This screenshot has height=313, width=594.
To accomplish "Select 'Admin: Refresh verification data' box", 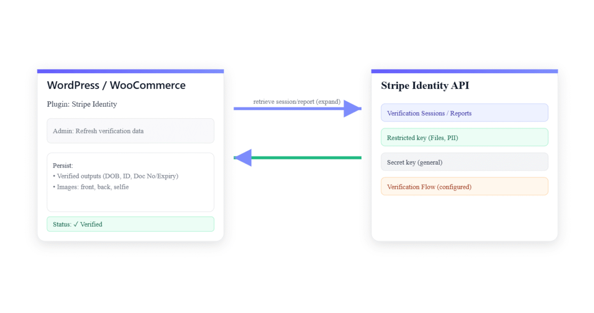I will coord(131,131).
